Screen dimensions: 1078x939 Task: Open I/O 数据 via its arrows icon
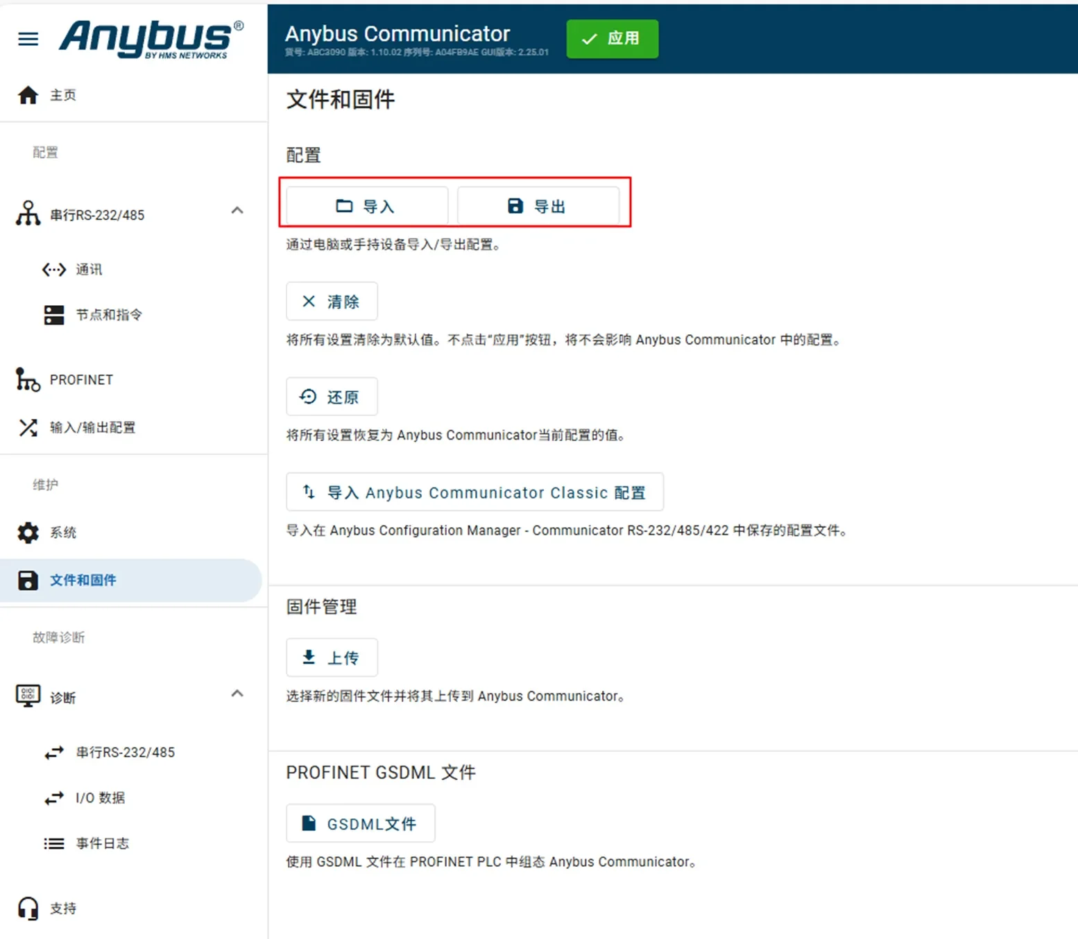pyautogui.click(x=55, y=798)
